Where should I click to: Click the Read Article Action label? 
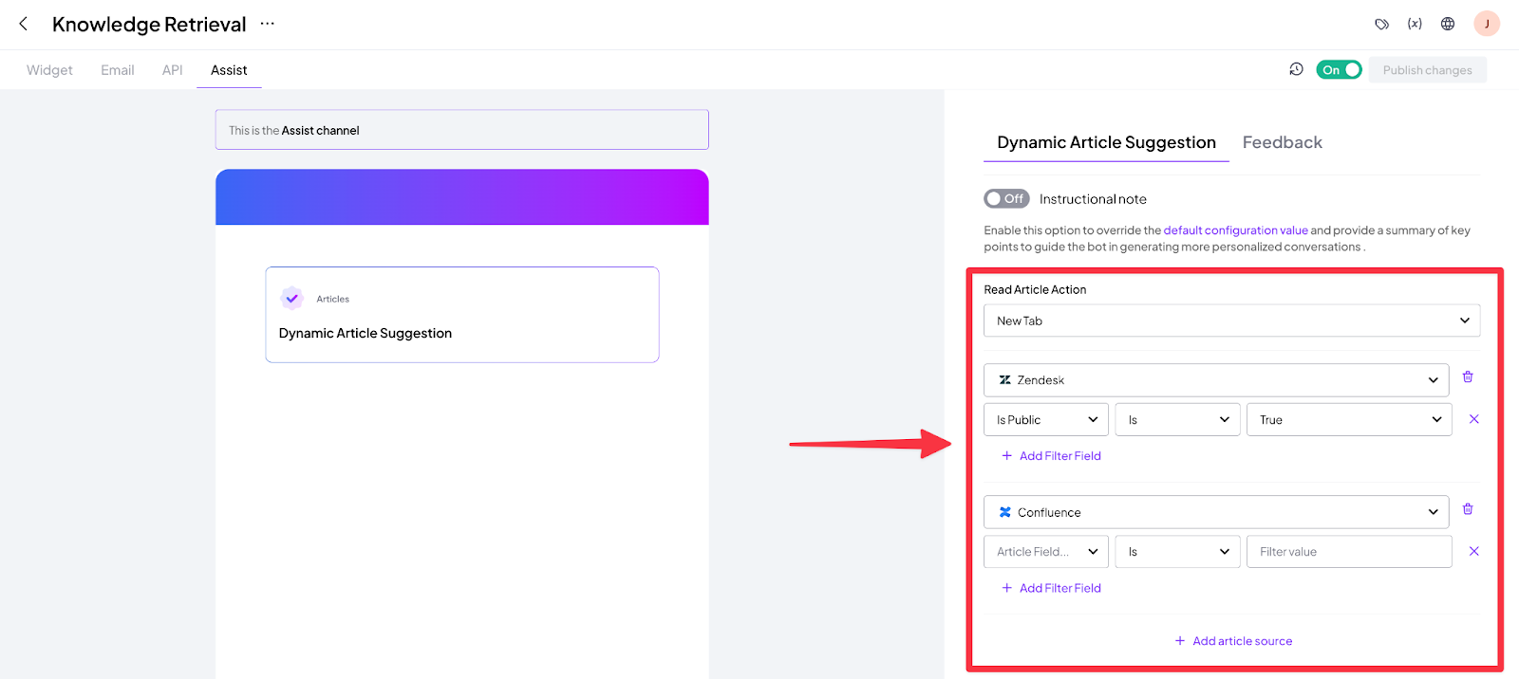(1035, 290)
